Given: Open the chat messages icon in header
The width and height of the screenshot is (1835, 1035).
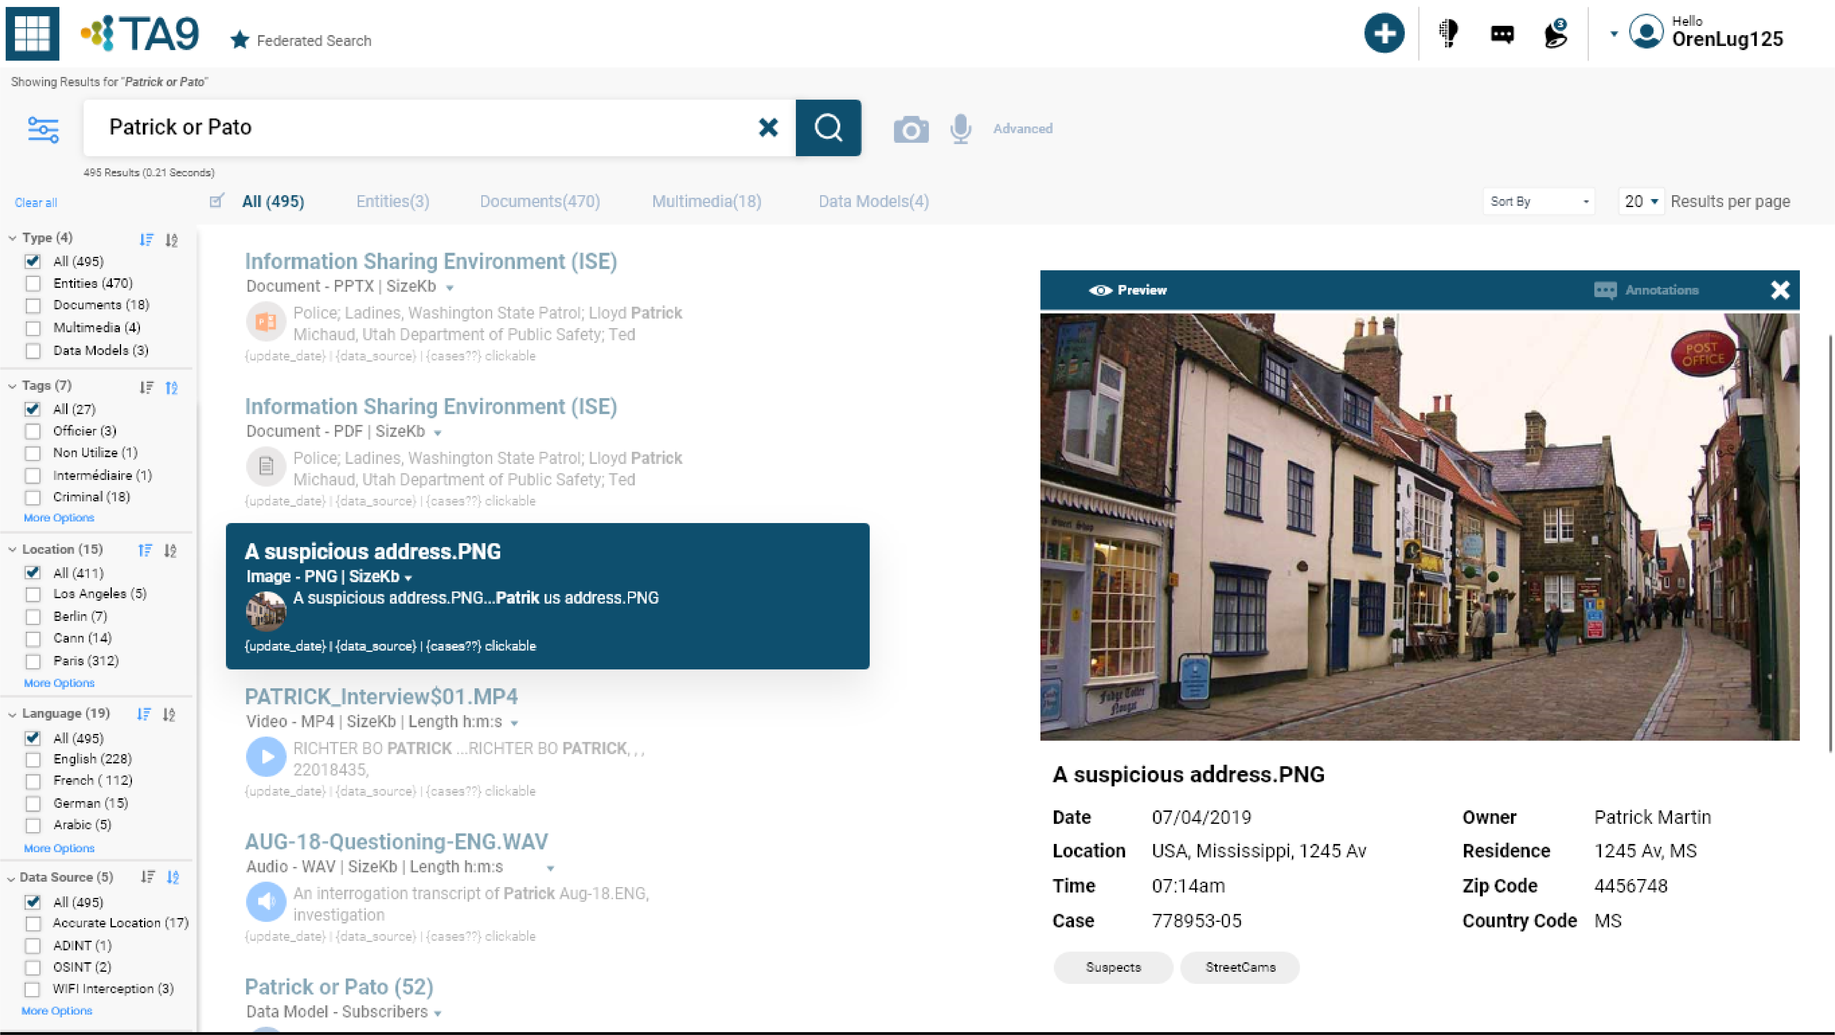Looking at the screenshot, I should [x=1502, y=34].
